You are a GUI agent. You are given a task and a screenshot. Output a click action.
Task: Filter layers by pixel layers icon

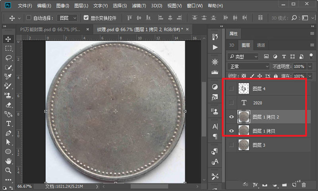pyautogui.click(x=266, y=57)
